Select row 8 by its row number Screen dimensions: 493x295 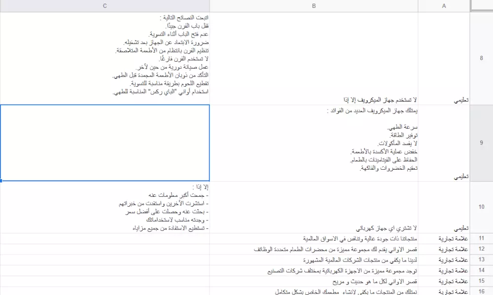481,58
